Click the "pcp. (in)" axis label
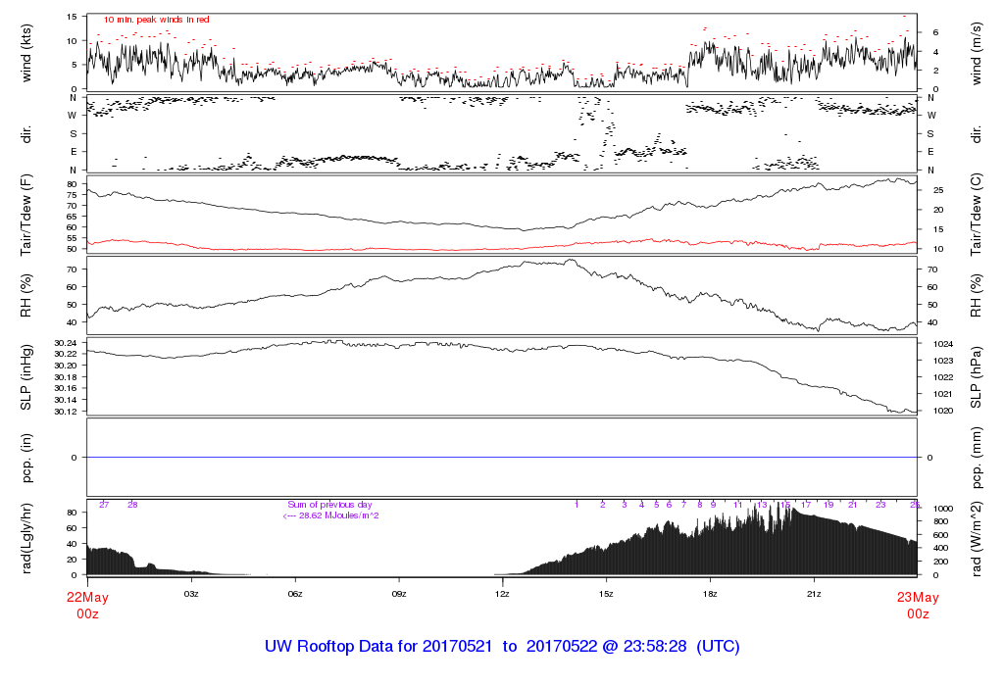This screenshot has width=1004, height=686. (26, 458)
